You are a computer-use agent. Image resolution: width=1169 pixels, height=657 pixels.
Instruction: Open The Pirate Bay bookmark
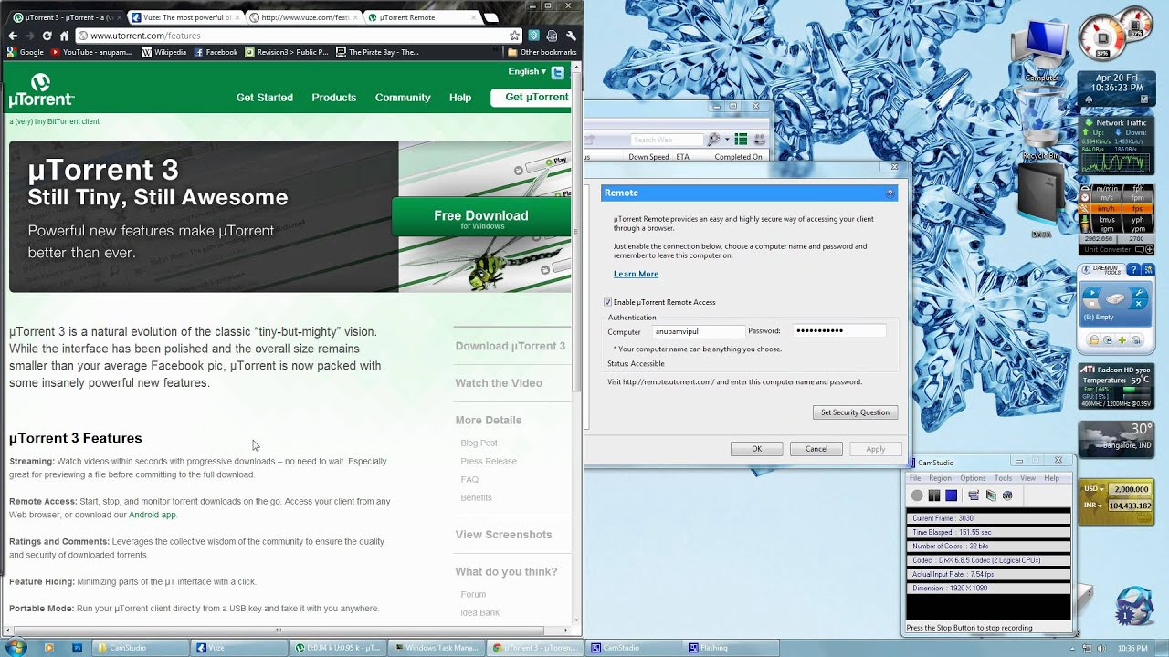pos(377,52)
